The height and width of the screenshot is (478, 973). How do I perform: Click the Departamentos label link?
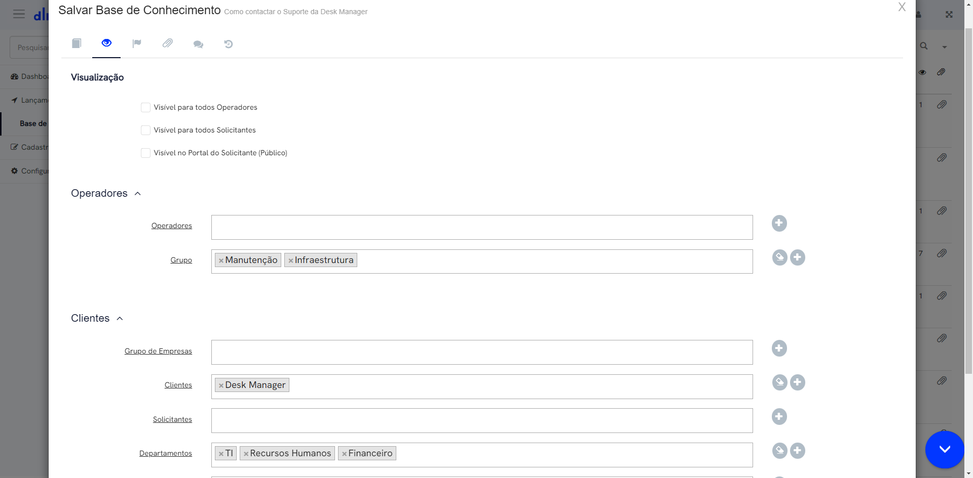coord(166,453)
